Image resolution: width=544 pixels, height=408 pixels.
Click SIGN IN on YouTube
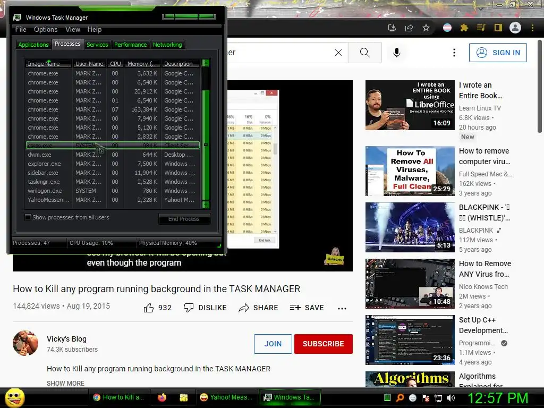(498, 53)
